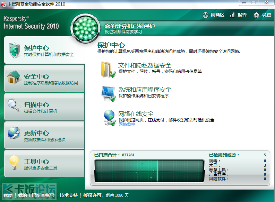Screen dimensions: 275x202
Task: Click the 保护中心 heading in main panel
Action: 111,45
